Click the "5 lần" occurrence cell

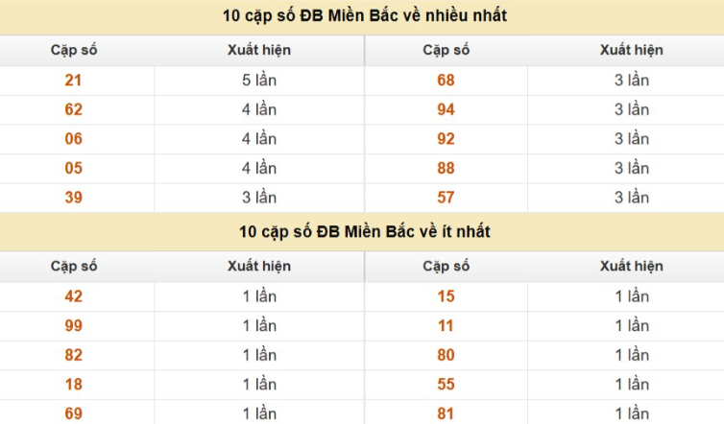[x=259, y=81]
